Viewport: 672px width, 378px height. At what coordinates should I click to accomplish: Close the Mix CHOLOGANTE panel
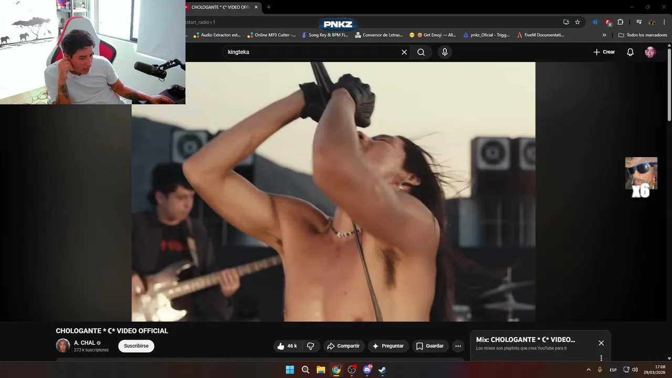pyautogui.click(x=601, y=343)
